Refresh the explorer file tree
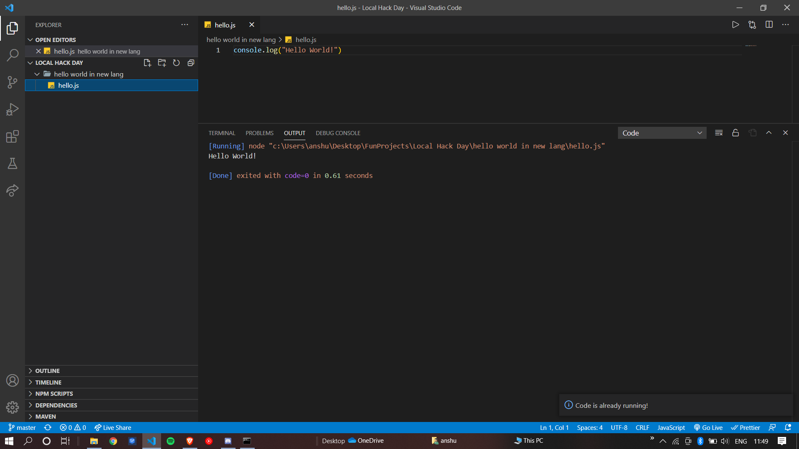This screenshot has width=799, height=449. point(176,63)
